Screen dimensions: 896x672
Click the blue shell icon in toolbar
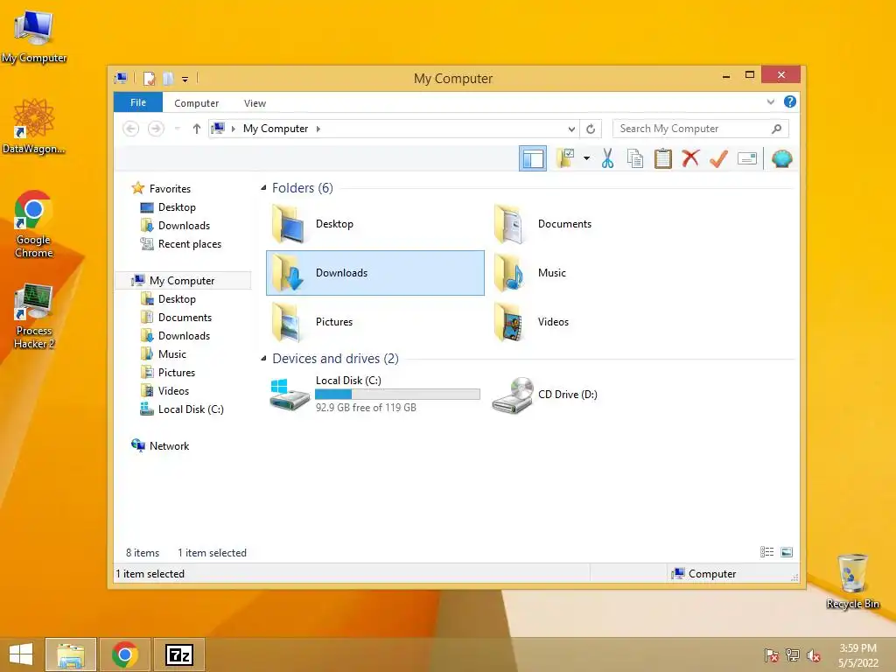point(781,158)
